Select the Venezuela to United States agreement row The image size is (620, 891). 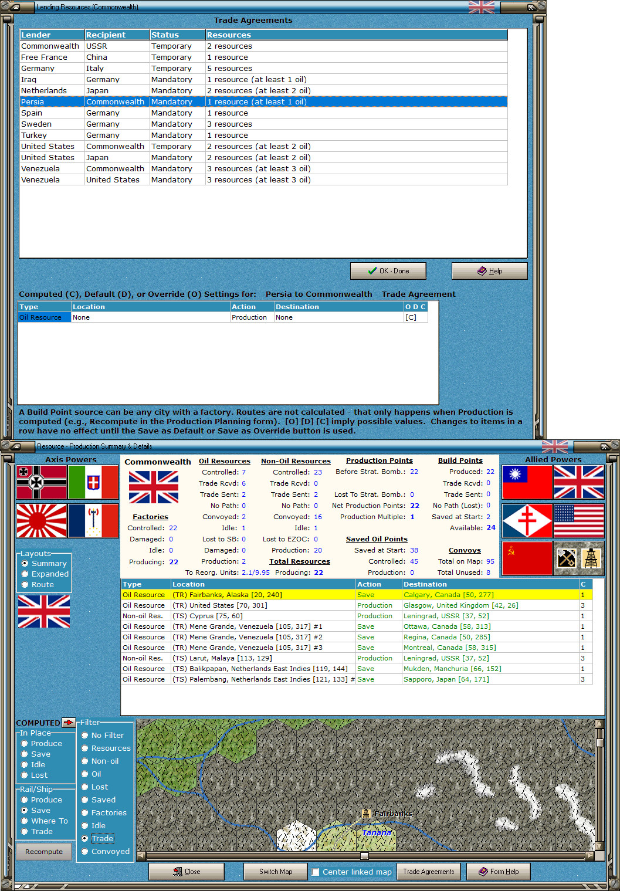click(x=263, y=180)
